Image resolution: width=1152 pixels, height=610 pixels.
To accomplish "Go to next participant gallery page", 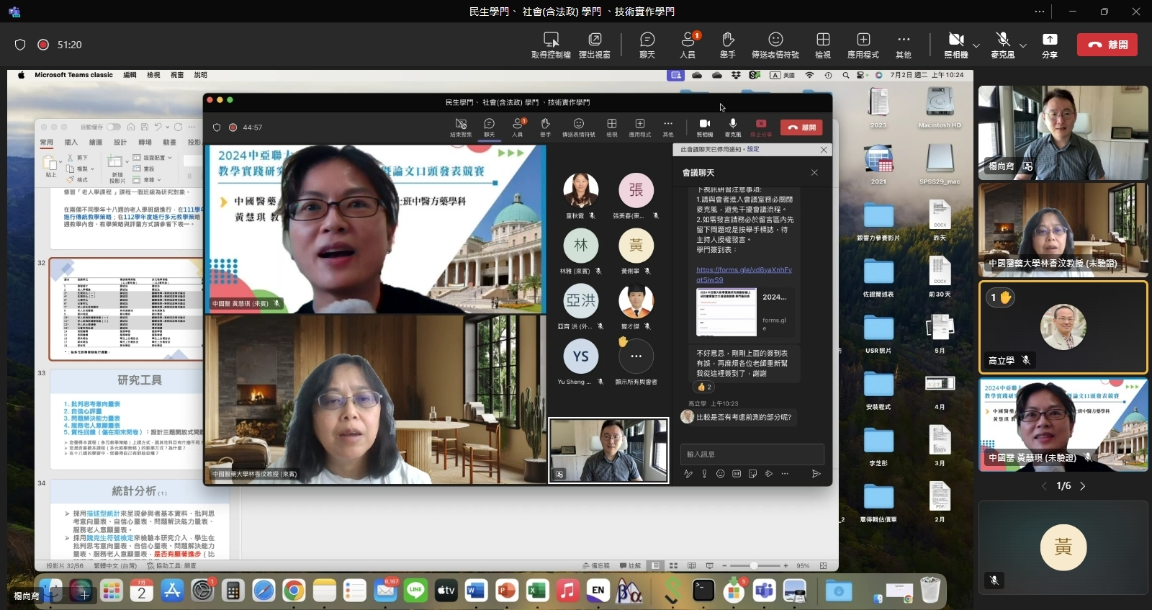I will pos(1082,486).
